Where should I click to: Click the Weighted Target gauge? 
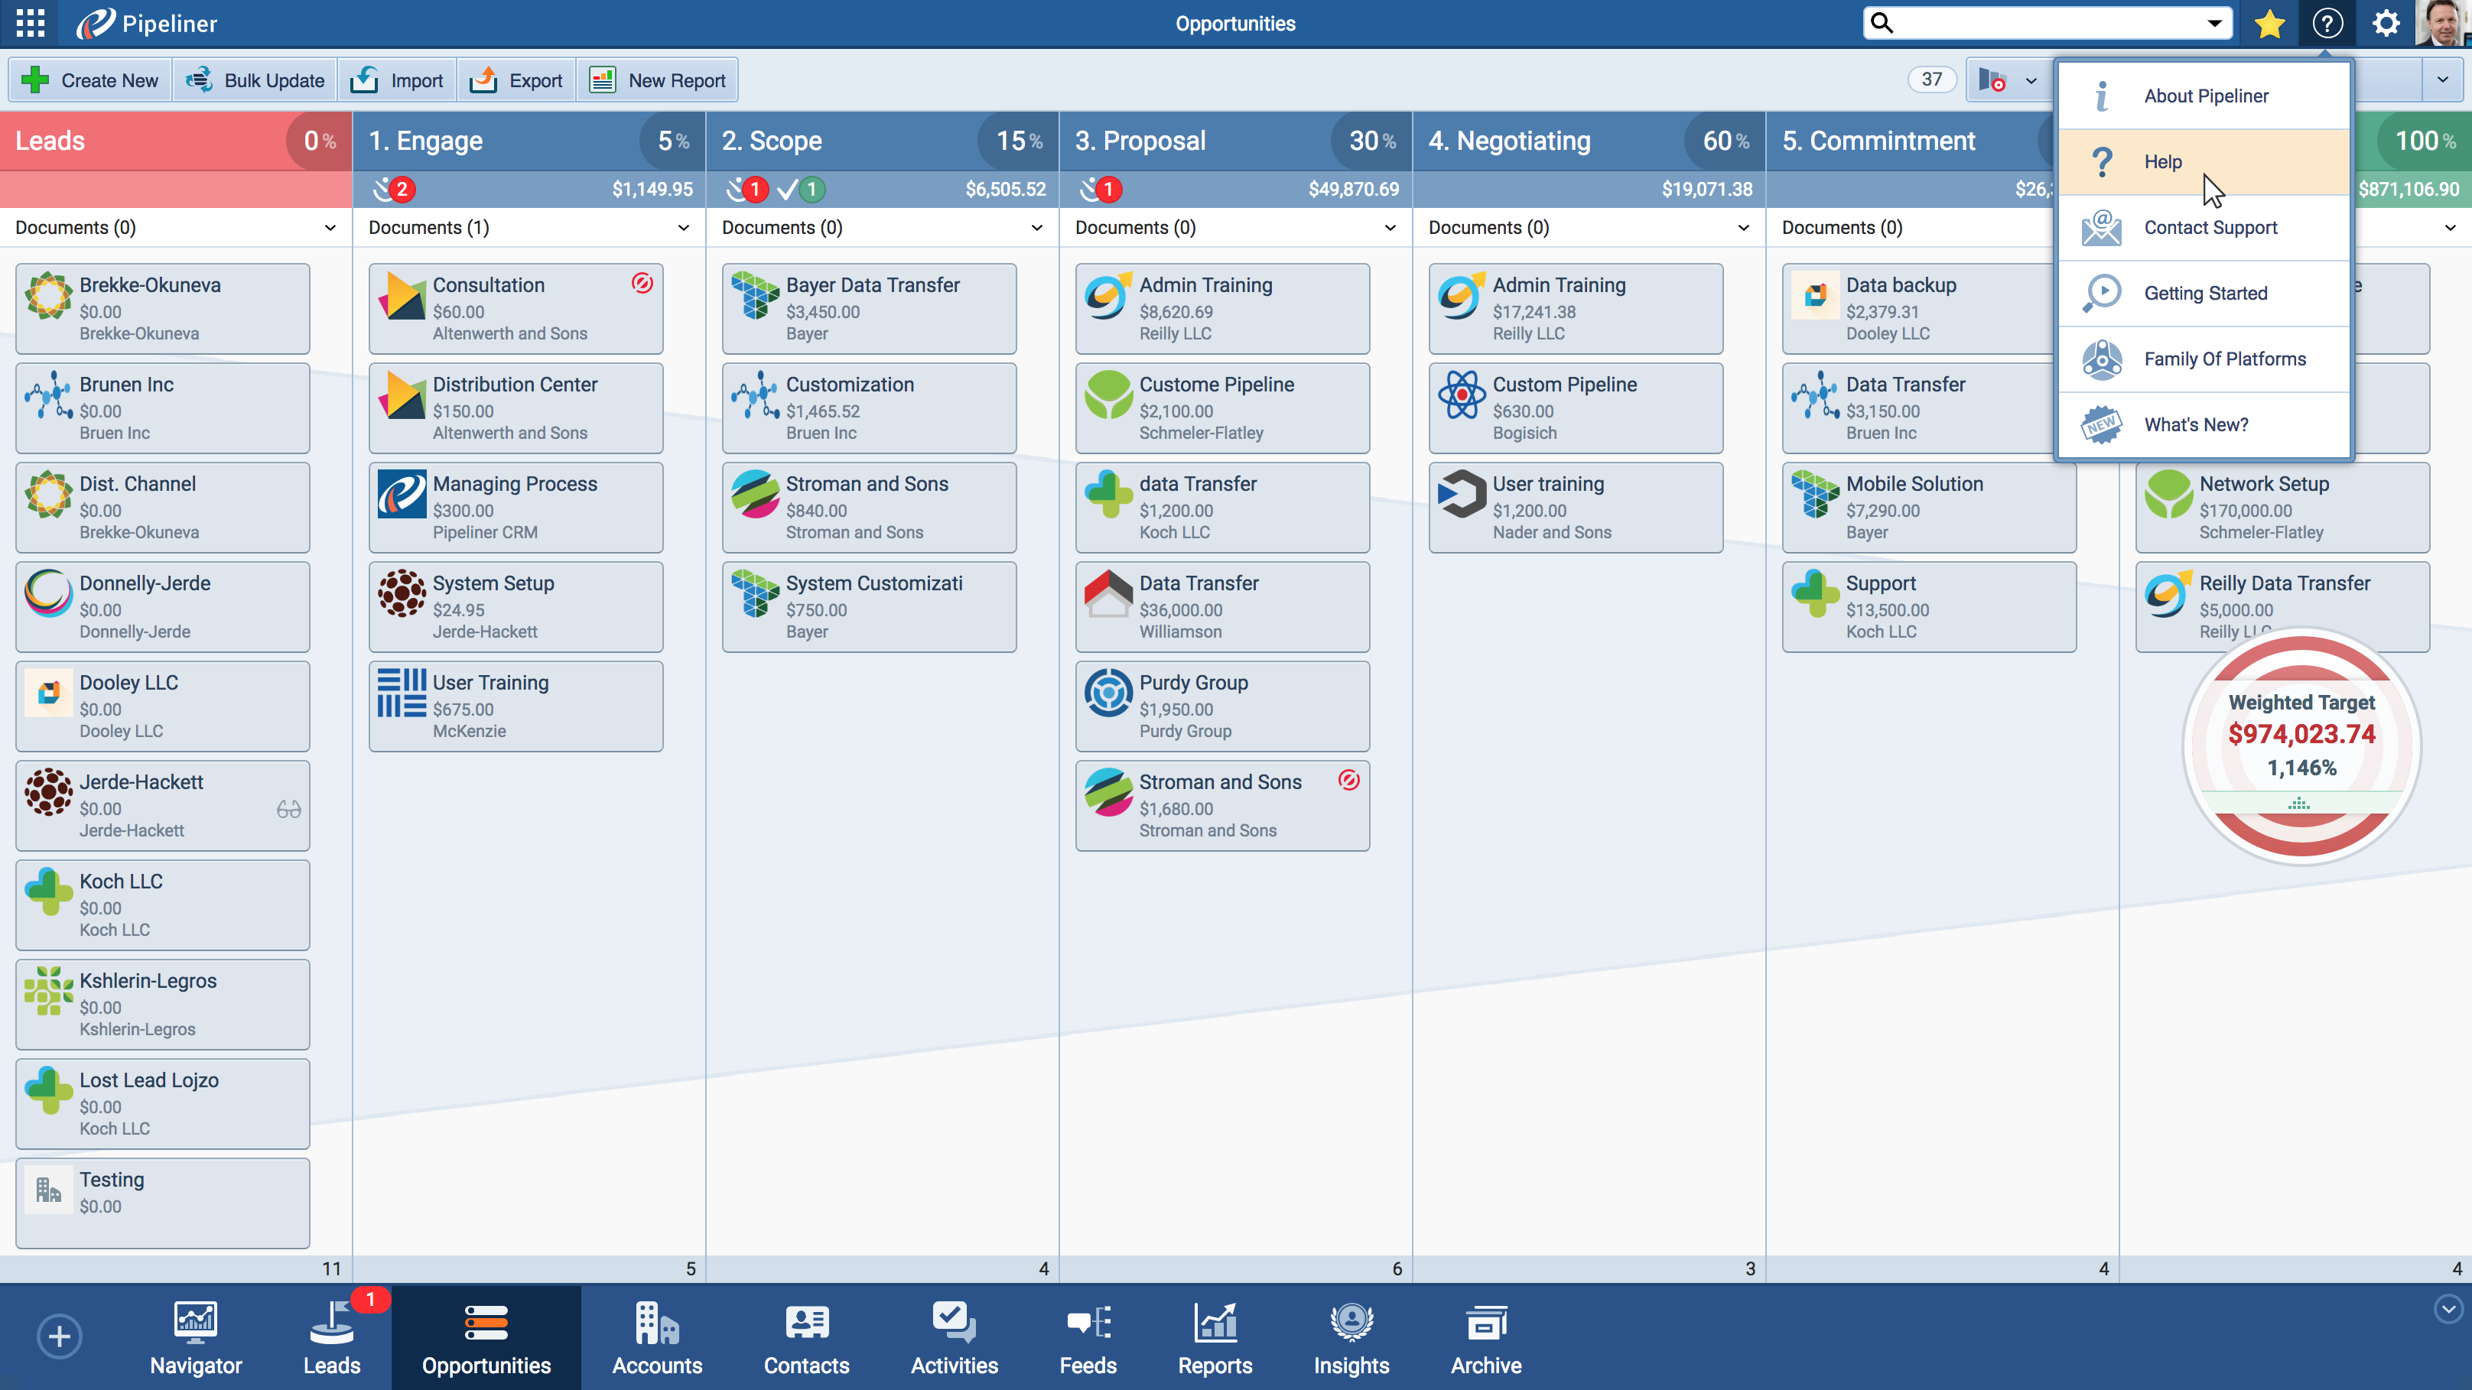[x=2301, y=745]
